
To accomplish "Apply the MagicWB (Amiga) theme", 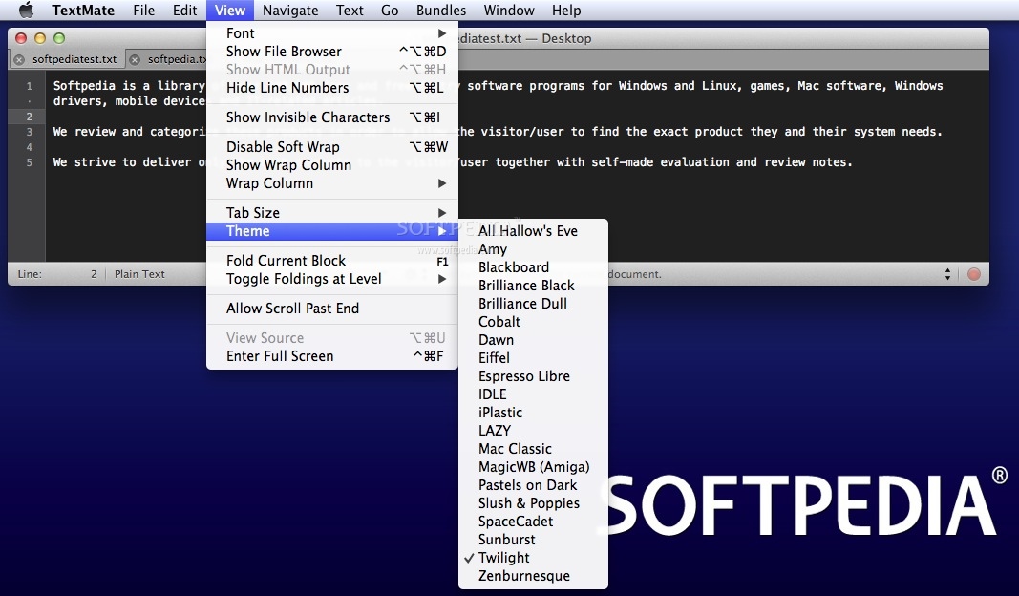I will [x=533, y=467].
